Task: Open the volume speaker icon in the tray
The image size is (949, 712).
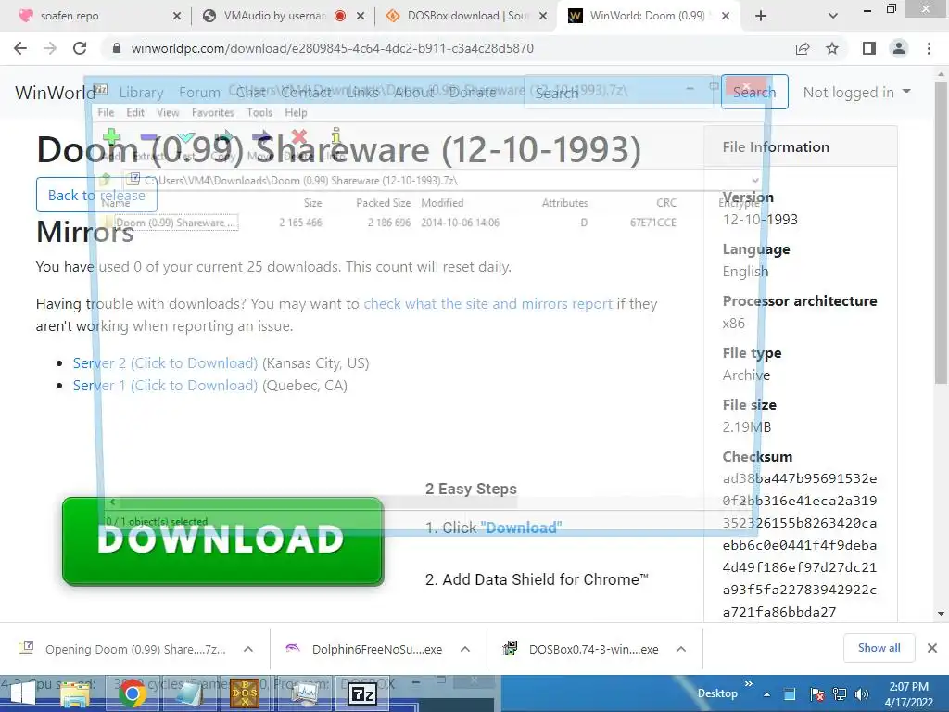Action: click(x=862, y=694)
